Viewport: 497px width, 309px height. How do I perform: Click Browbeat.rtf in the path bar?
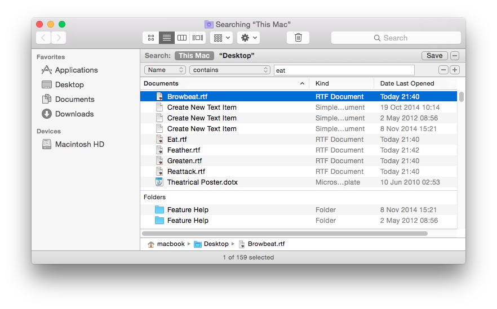pyautogui.click(x=261, y=244)
